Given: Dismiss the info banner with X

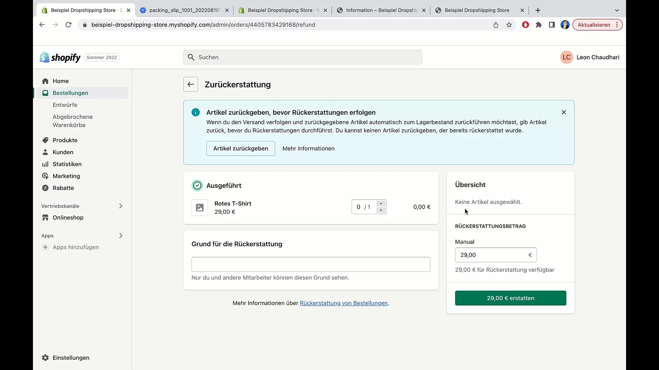Looking at the screenshot, I should [564, 112].
